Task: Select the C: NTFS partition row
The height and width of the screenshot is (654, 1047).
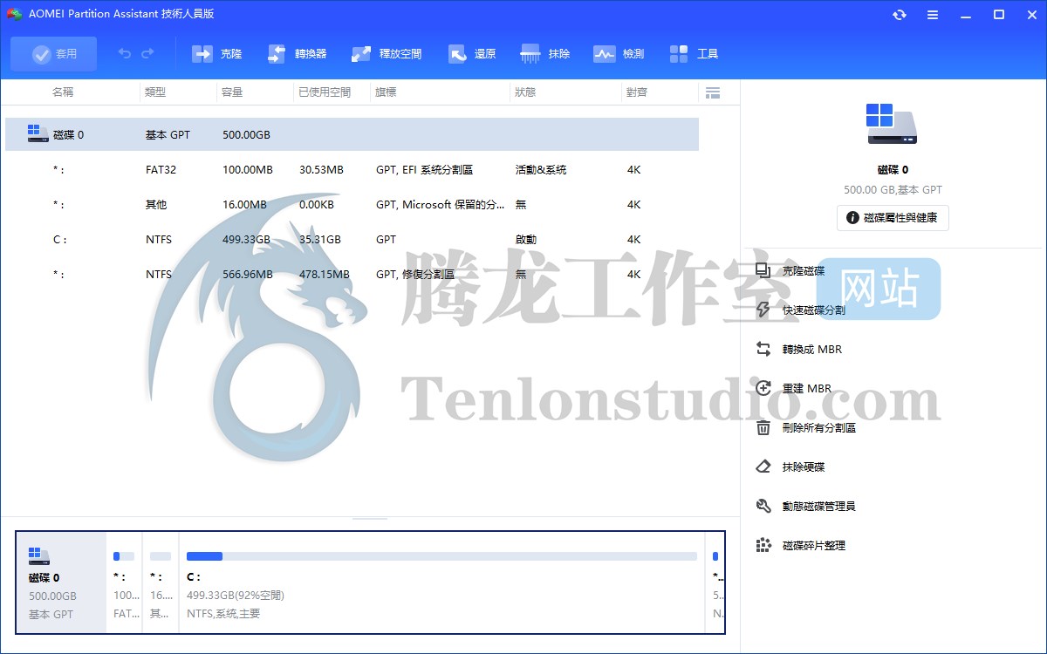Action: (x=352, y=240)
